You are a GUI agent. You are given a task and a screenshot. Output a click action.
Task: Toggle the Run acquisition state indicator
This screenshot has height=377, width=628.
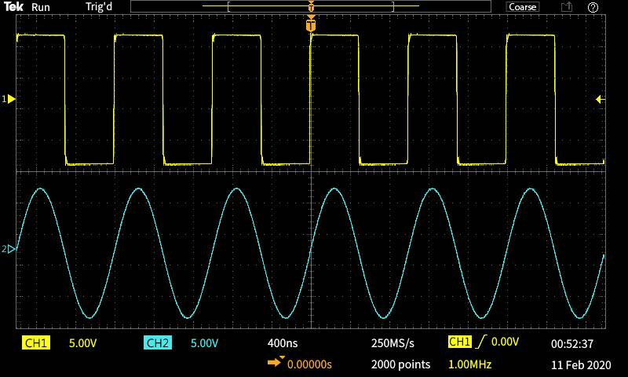tap(41, 7)
